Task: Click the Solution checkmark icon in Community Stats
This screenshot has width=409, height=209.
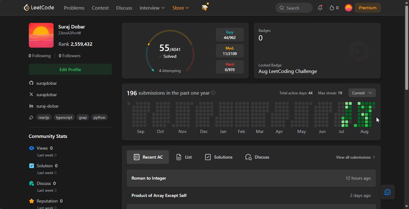Action: click(x=32, y=166)
